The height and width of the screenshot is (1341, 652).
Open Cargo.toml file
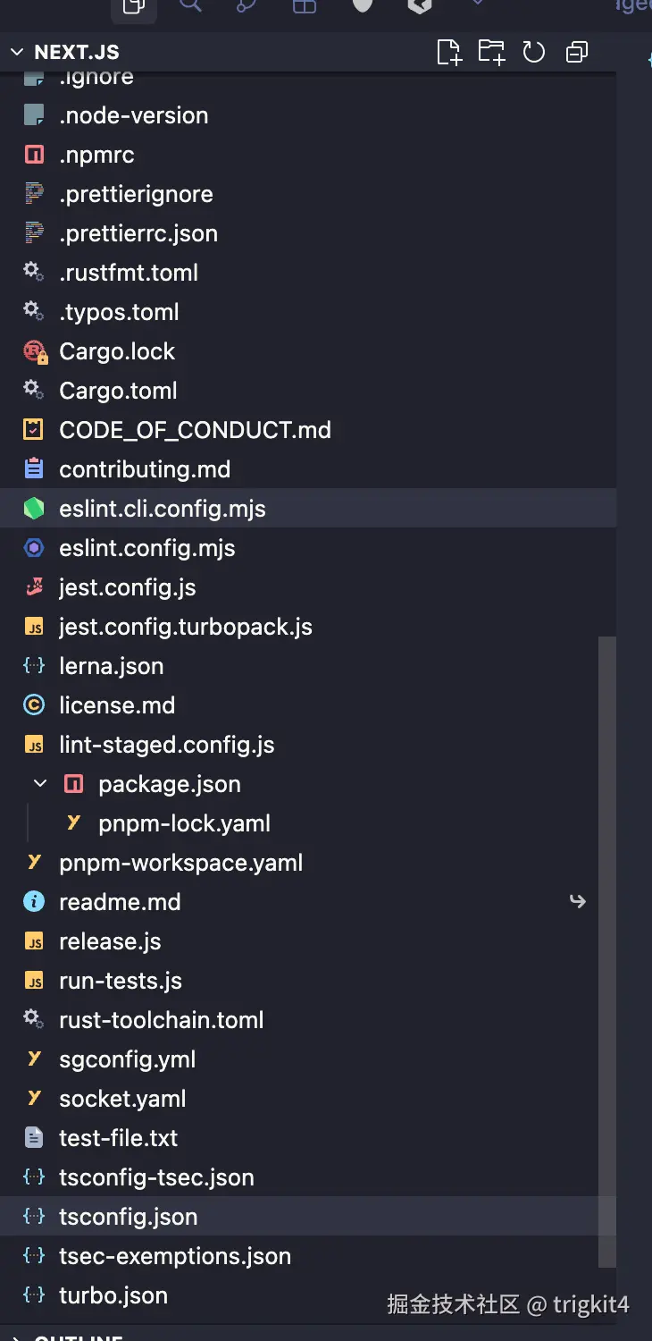(118, 391)
